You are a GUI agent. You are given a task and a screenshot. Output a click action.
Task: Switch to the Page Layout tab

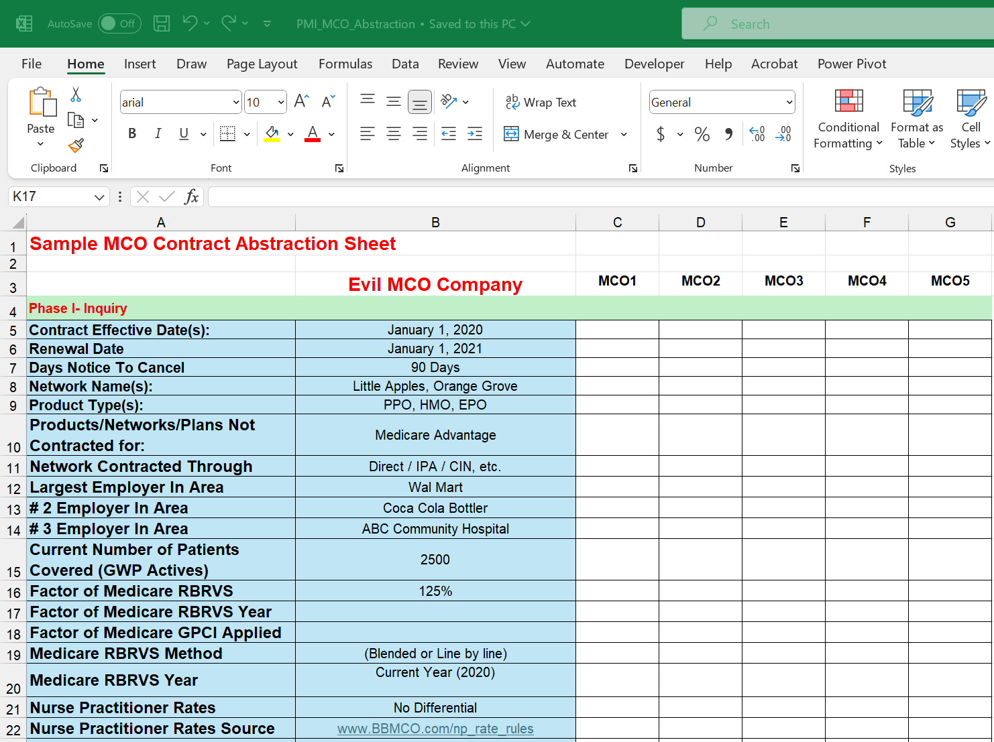(262, 64)
